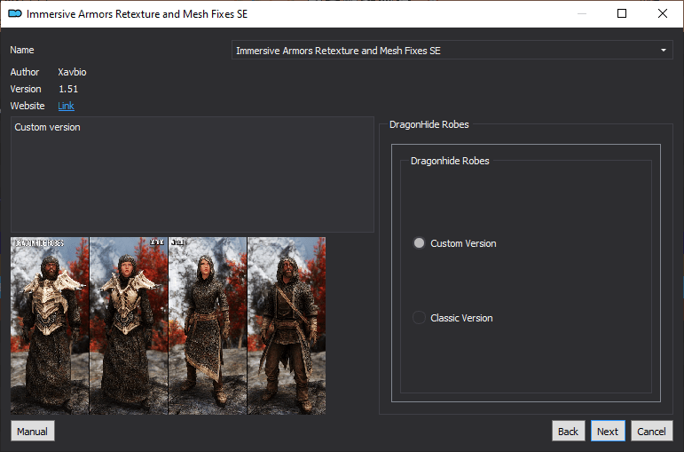Image resolution: width=684 pixels, height=452 pixels.
Task: Cancel the mod installation
Action: tap(651, 432)
